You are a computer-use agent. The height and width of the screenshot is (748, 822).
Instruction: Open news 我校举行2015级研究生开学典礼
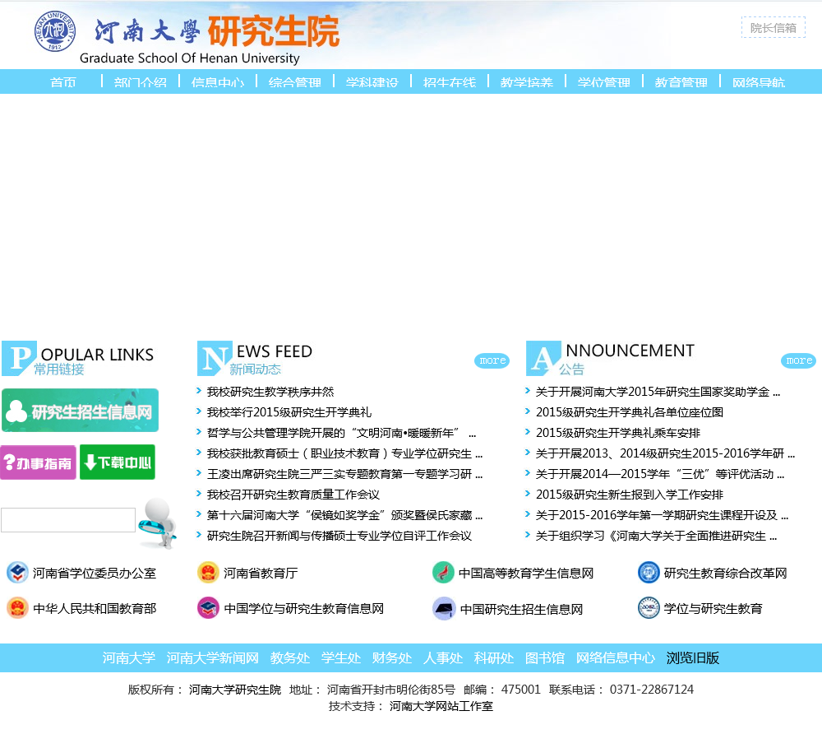[289, 412]
